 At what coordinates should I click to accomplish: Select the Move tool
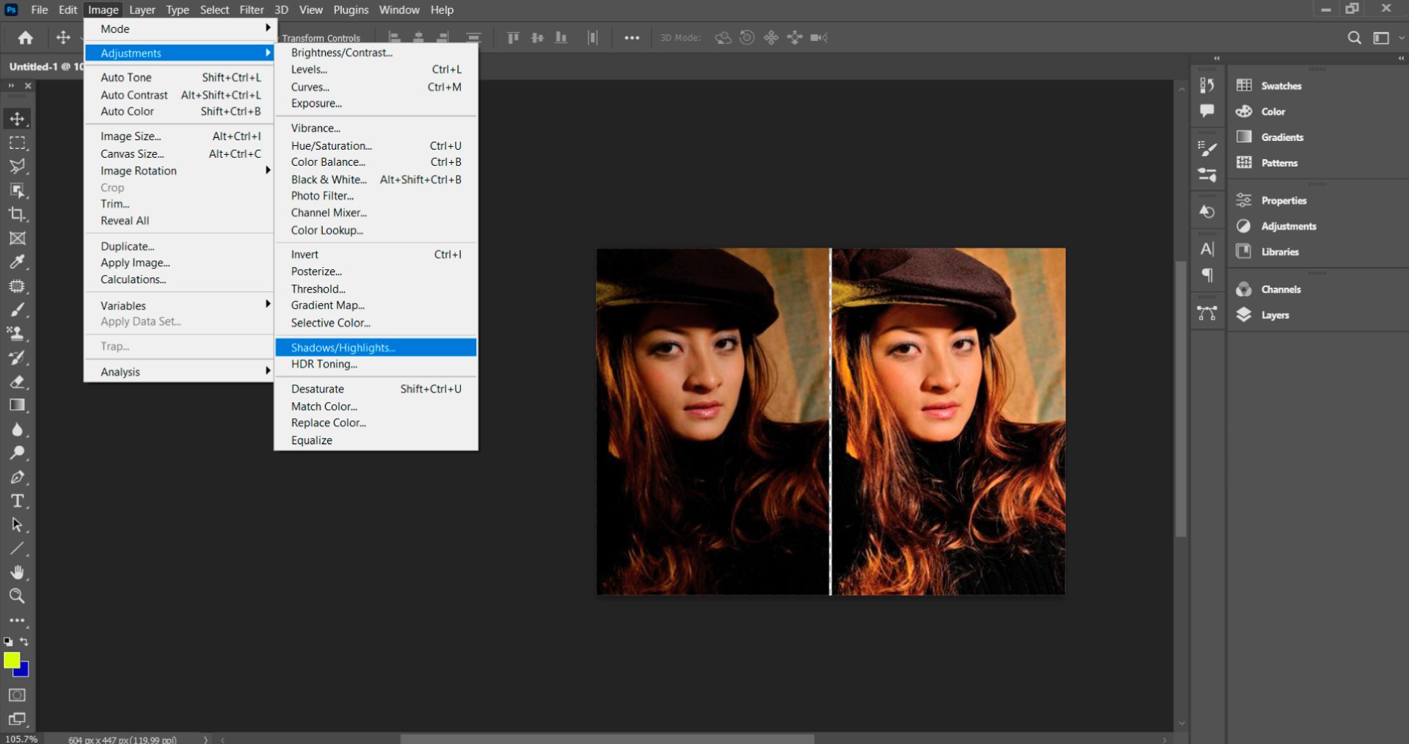[18, 118]
